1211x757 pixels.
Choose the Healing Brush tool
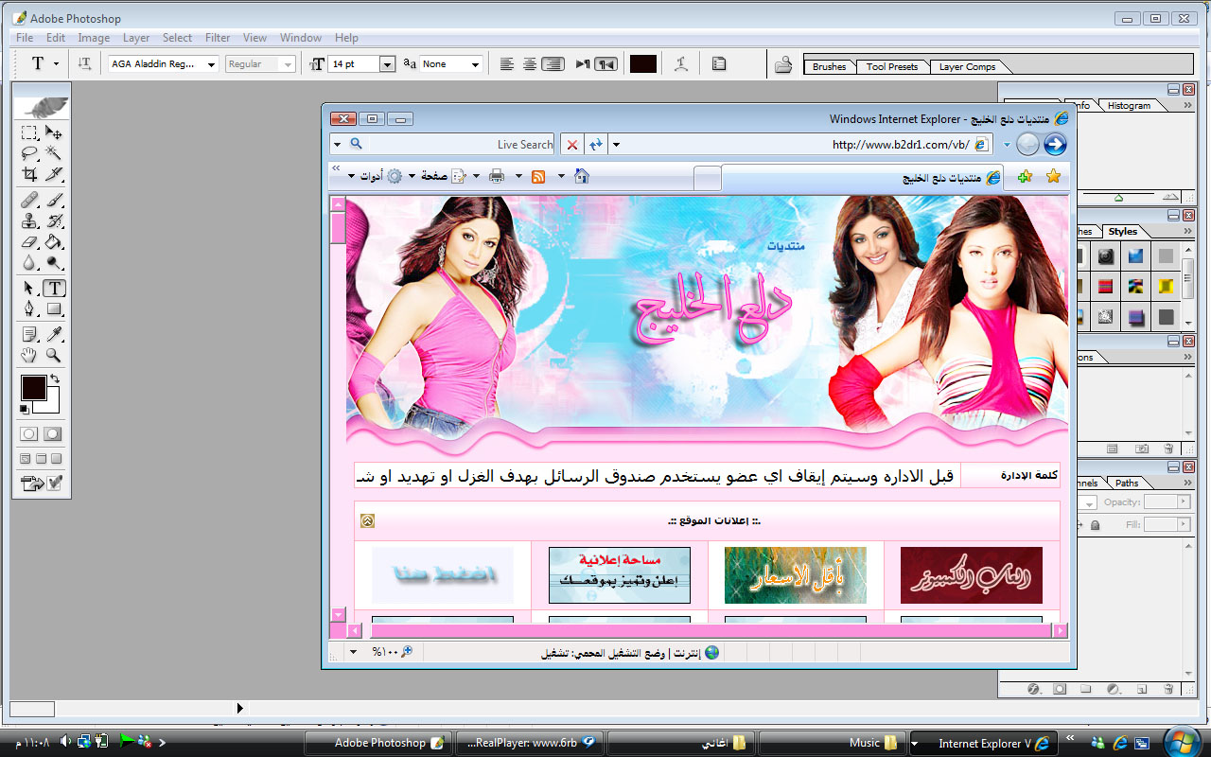tap(29, 200)
